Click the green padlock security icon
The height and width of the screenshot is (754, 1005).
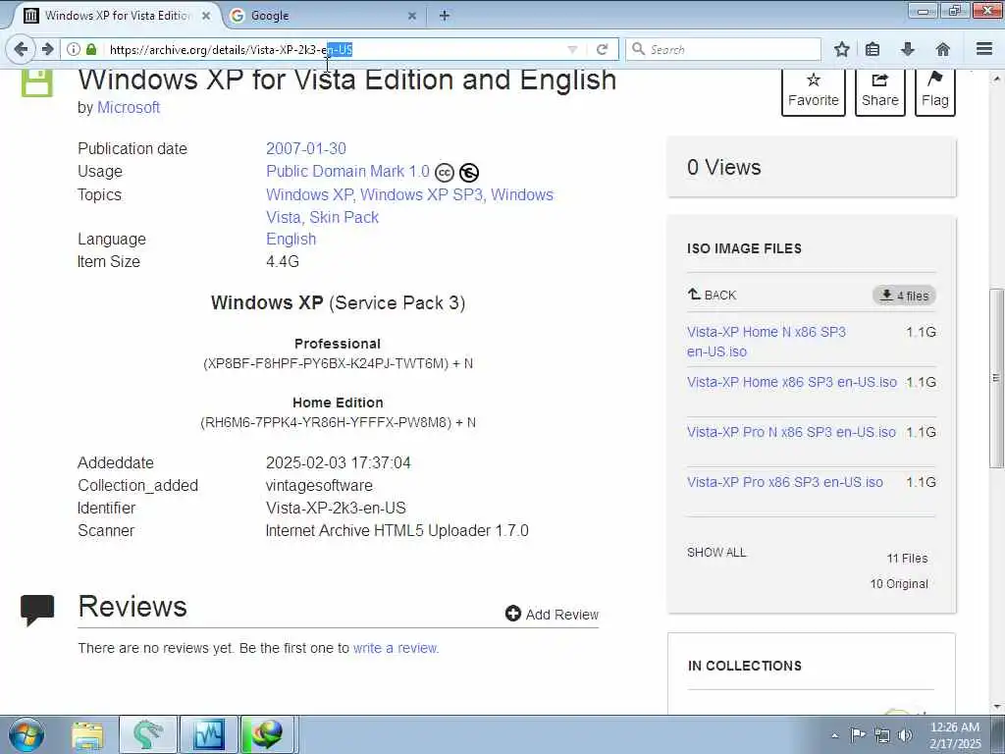tap(91, 49)
